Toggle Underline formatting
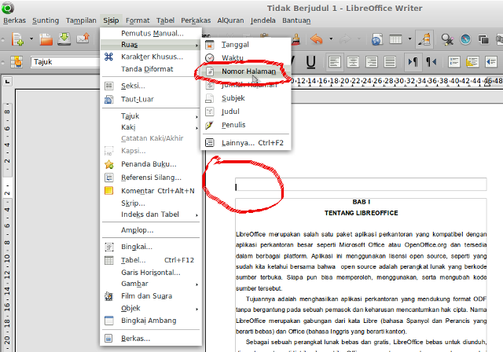 [310, 61]
